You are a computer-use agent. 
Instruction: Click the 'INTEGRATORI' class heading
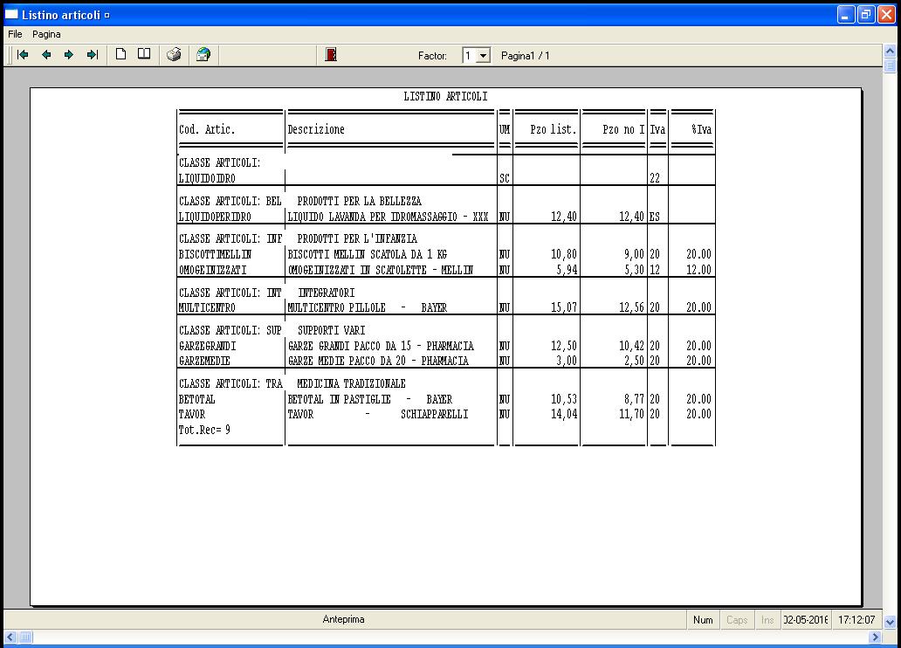pos(327,293)
